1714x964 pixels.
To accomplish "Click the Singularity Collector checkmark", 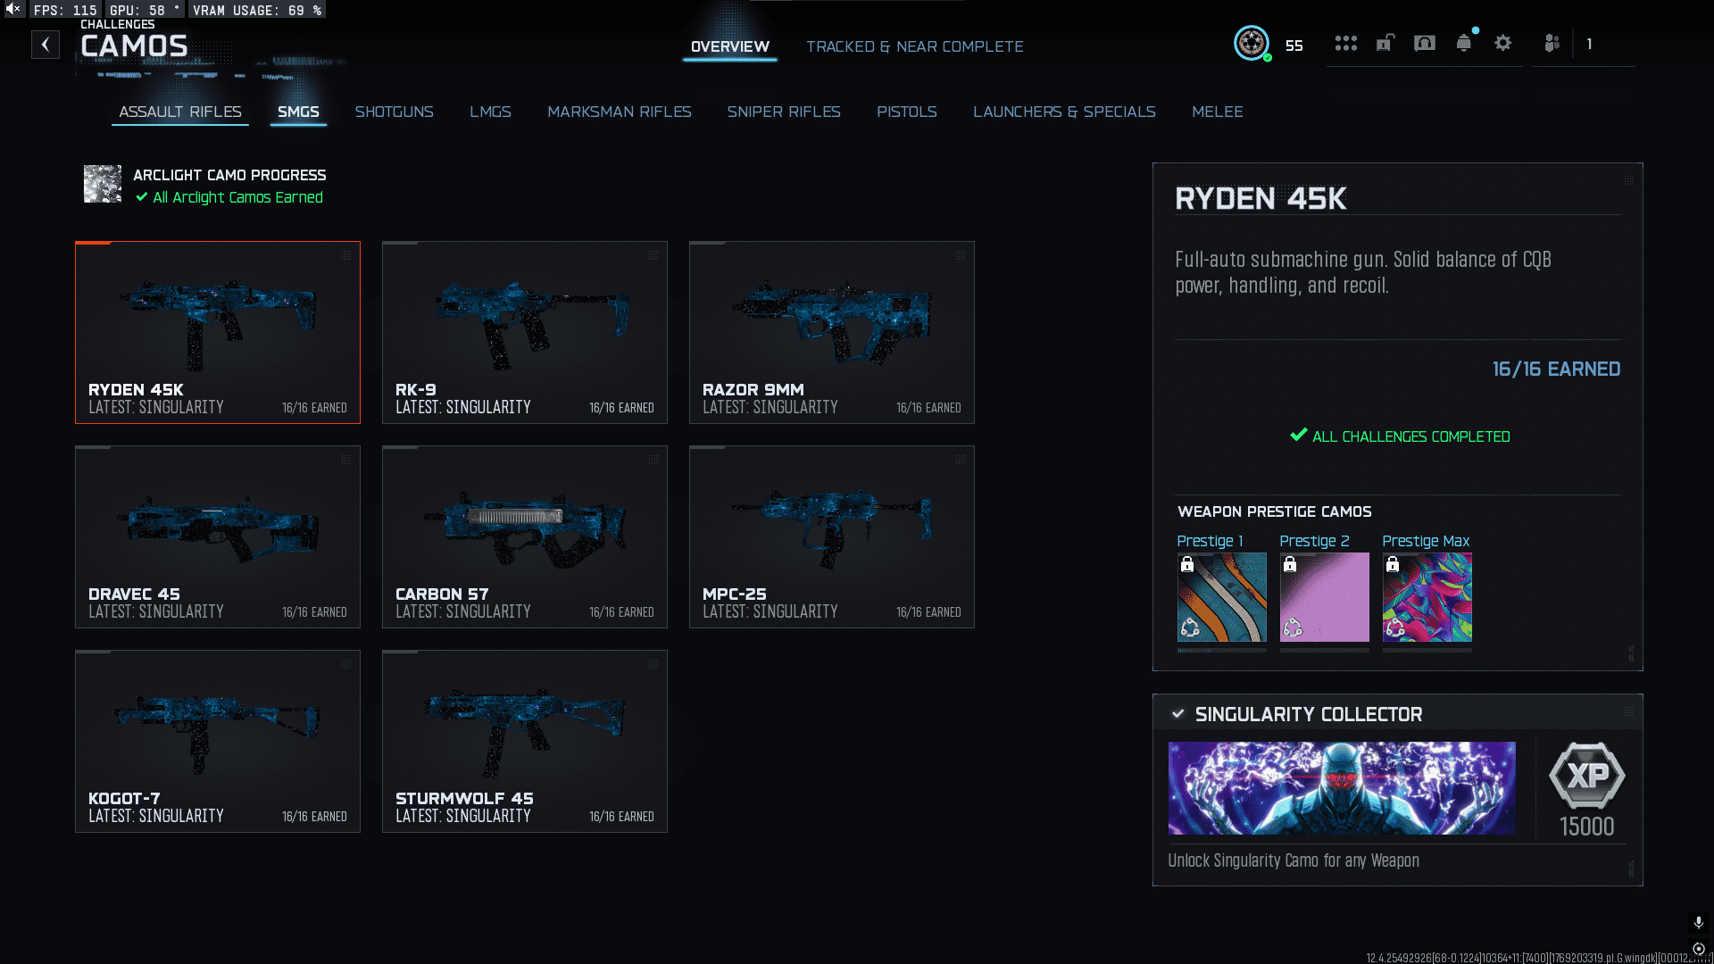I will point(1178,714).
